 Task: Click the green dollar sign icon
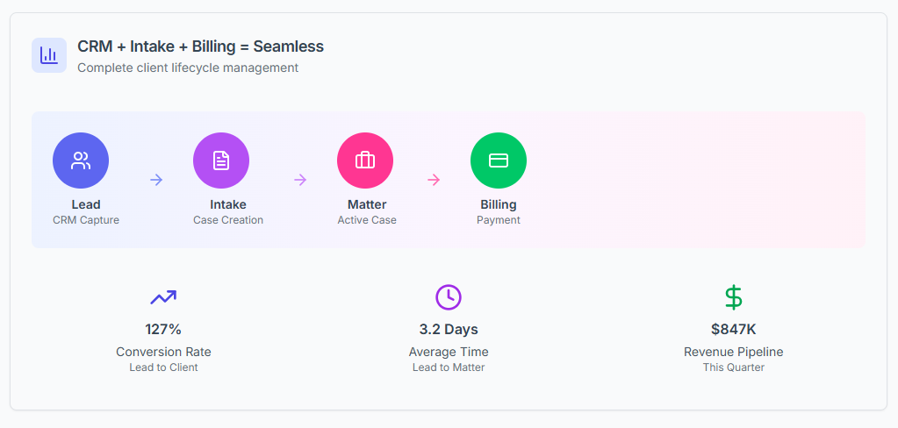(x=733, y=297)
